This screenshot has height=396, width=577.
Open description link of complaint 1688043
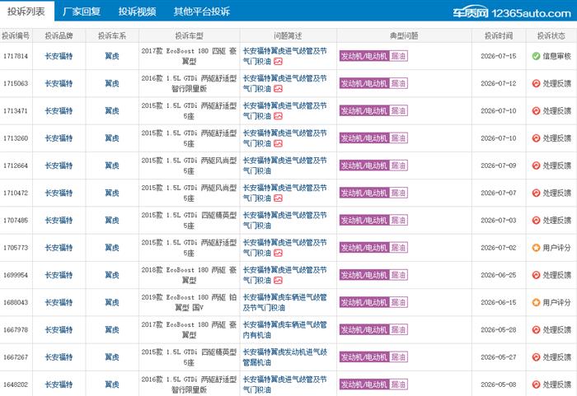tap(285, 302)
